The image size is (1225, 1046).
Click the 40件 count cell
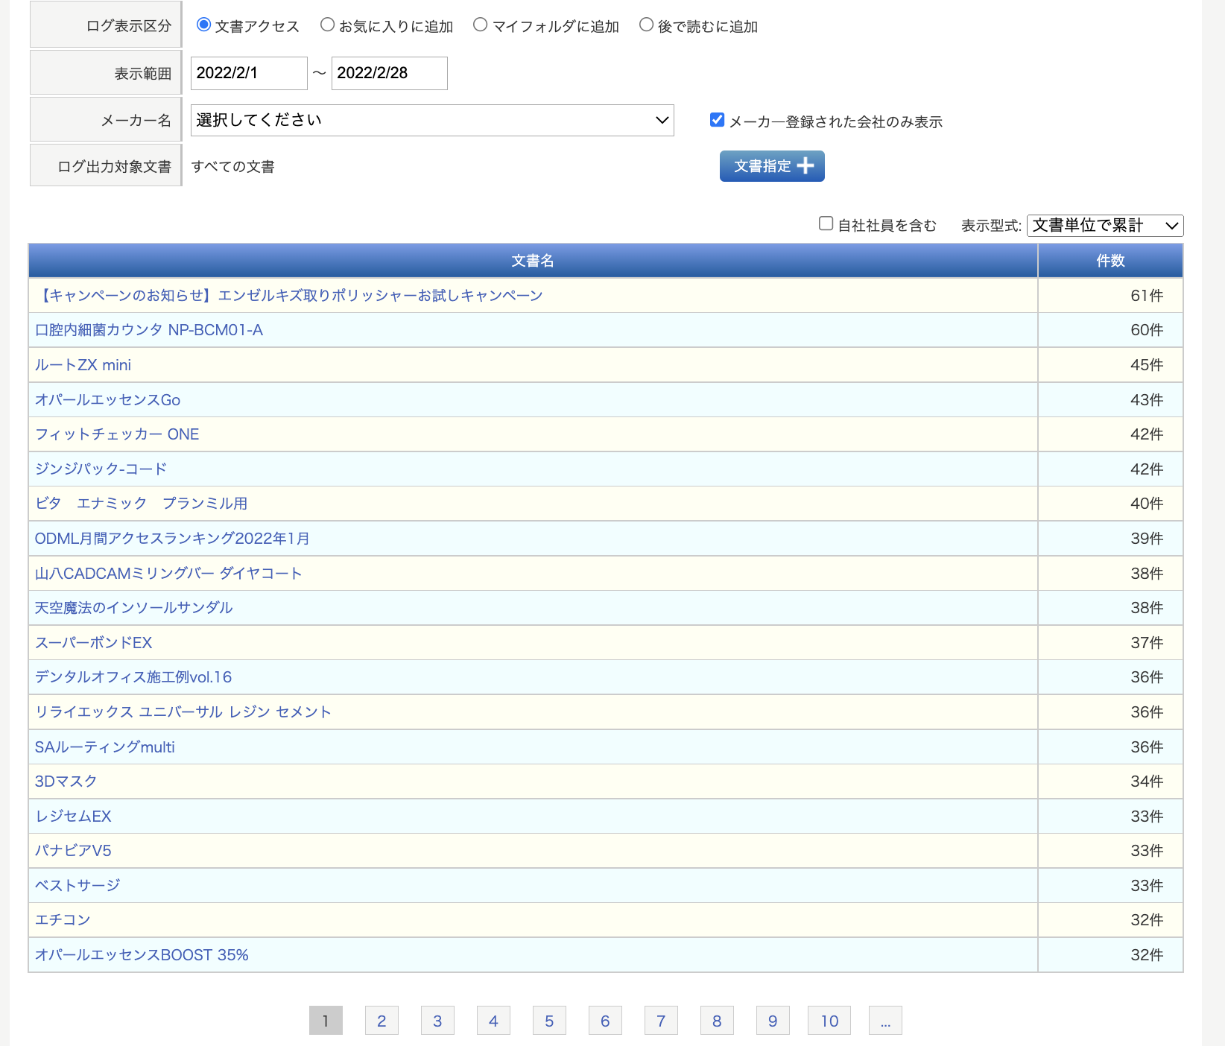click(x=1110, y=504)
